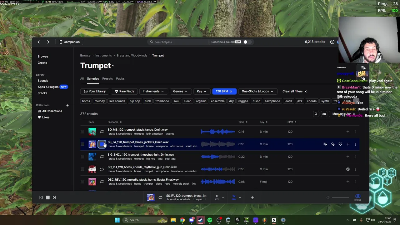This screenshot has height=225, width=400.
Task: Apply the hip hop tag chip
Action: click(135, 101)
